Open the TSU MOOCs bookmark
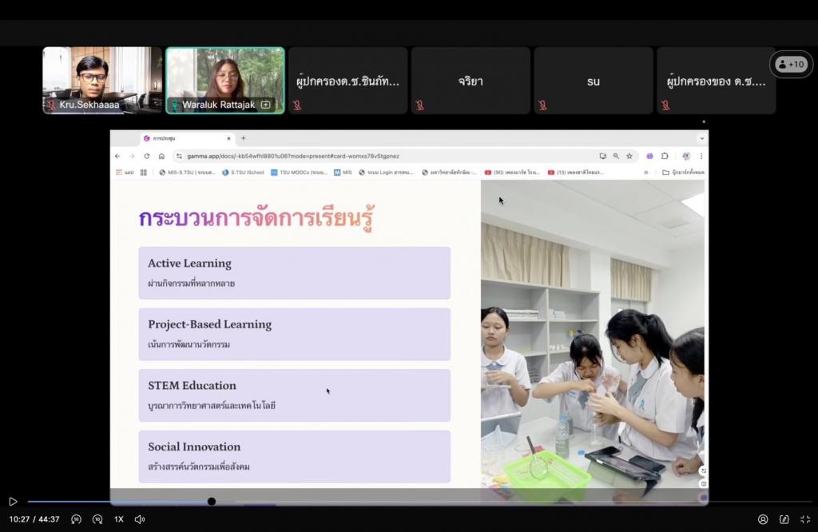Screen dimensions: 818x532 299,172
